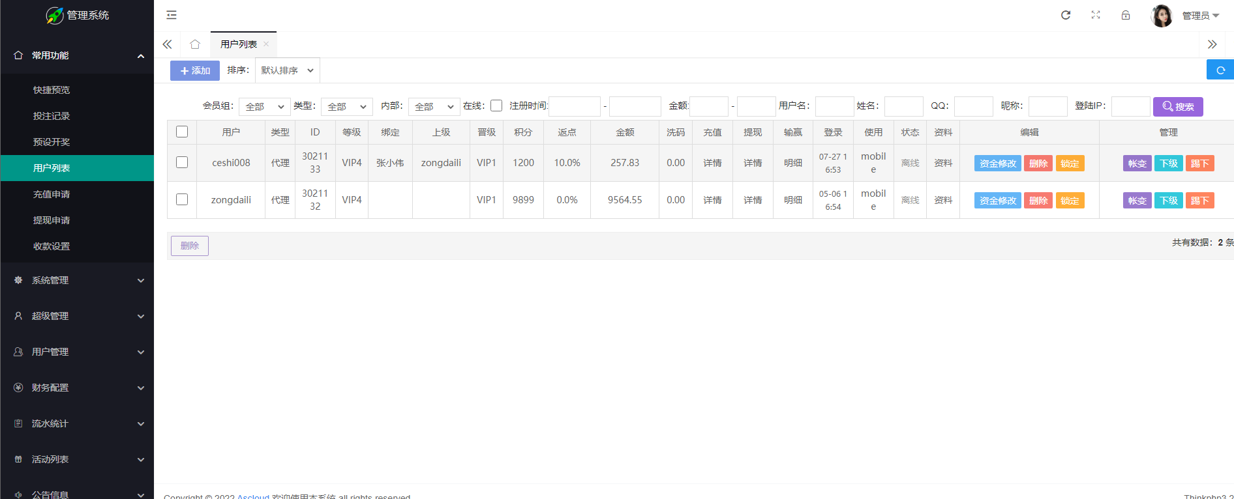Viewport: 1234px width, 499px height.
Task: Click the 流水统计 chart icon
Action: tap(18, 423)
